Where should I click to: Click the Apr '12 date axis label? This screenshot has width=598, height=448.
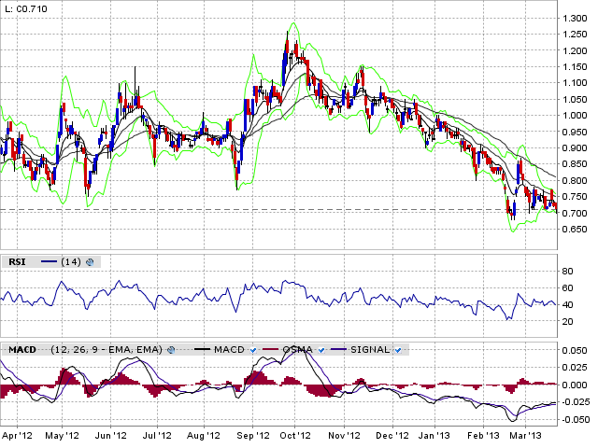(17, 436)
